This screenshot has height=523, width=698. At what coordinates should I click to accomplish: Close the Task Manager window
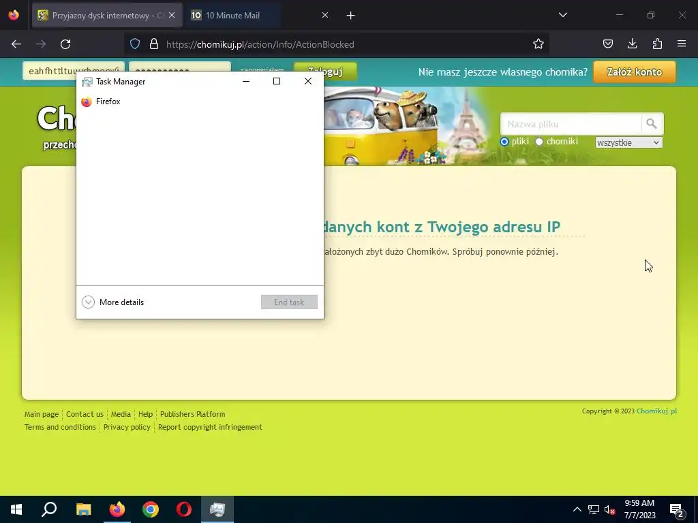pos(308,82)
